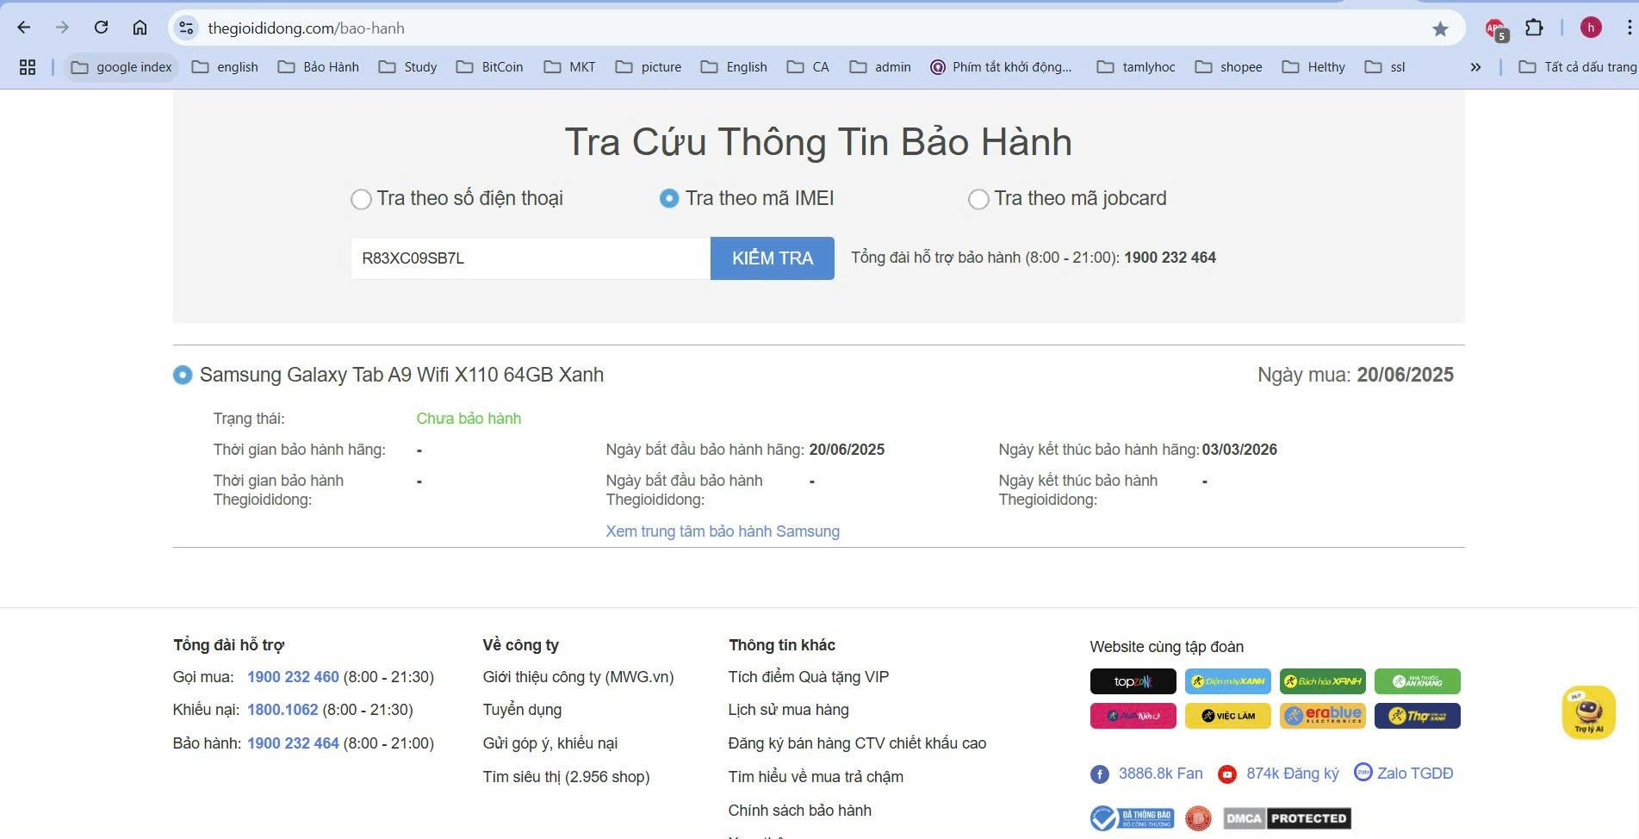Show more bookmarks with the chevron
Screen dimensions: 1639x839
point(1475,67)
